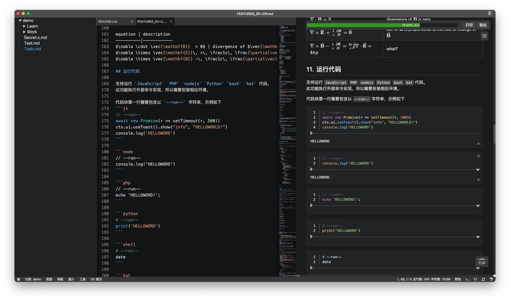The width and height of the screenshot is (510, 301).
Task: Click the '--run--' inline code in preview
Action: point(362,99)
